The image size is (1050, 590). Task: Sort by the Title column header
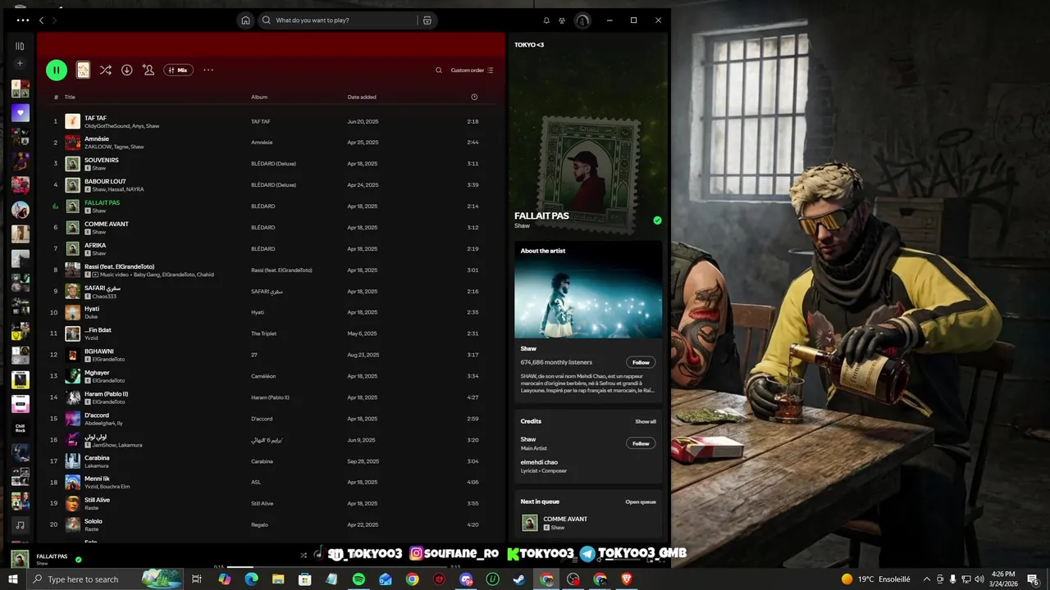70,97
